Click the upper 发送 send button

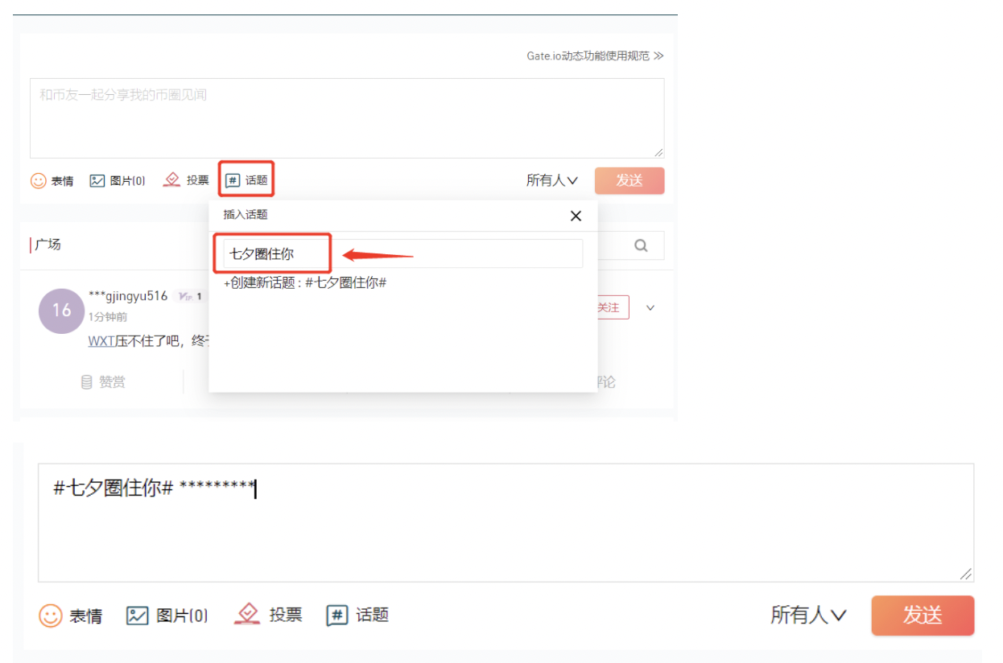click(629, 181)
